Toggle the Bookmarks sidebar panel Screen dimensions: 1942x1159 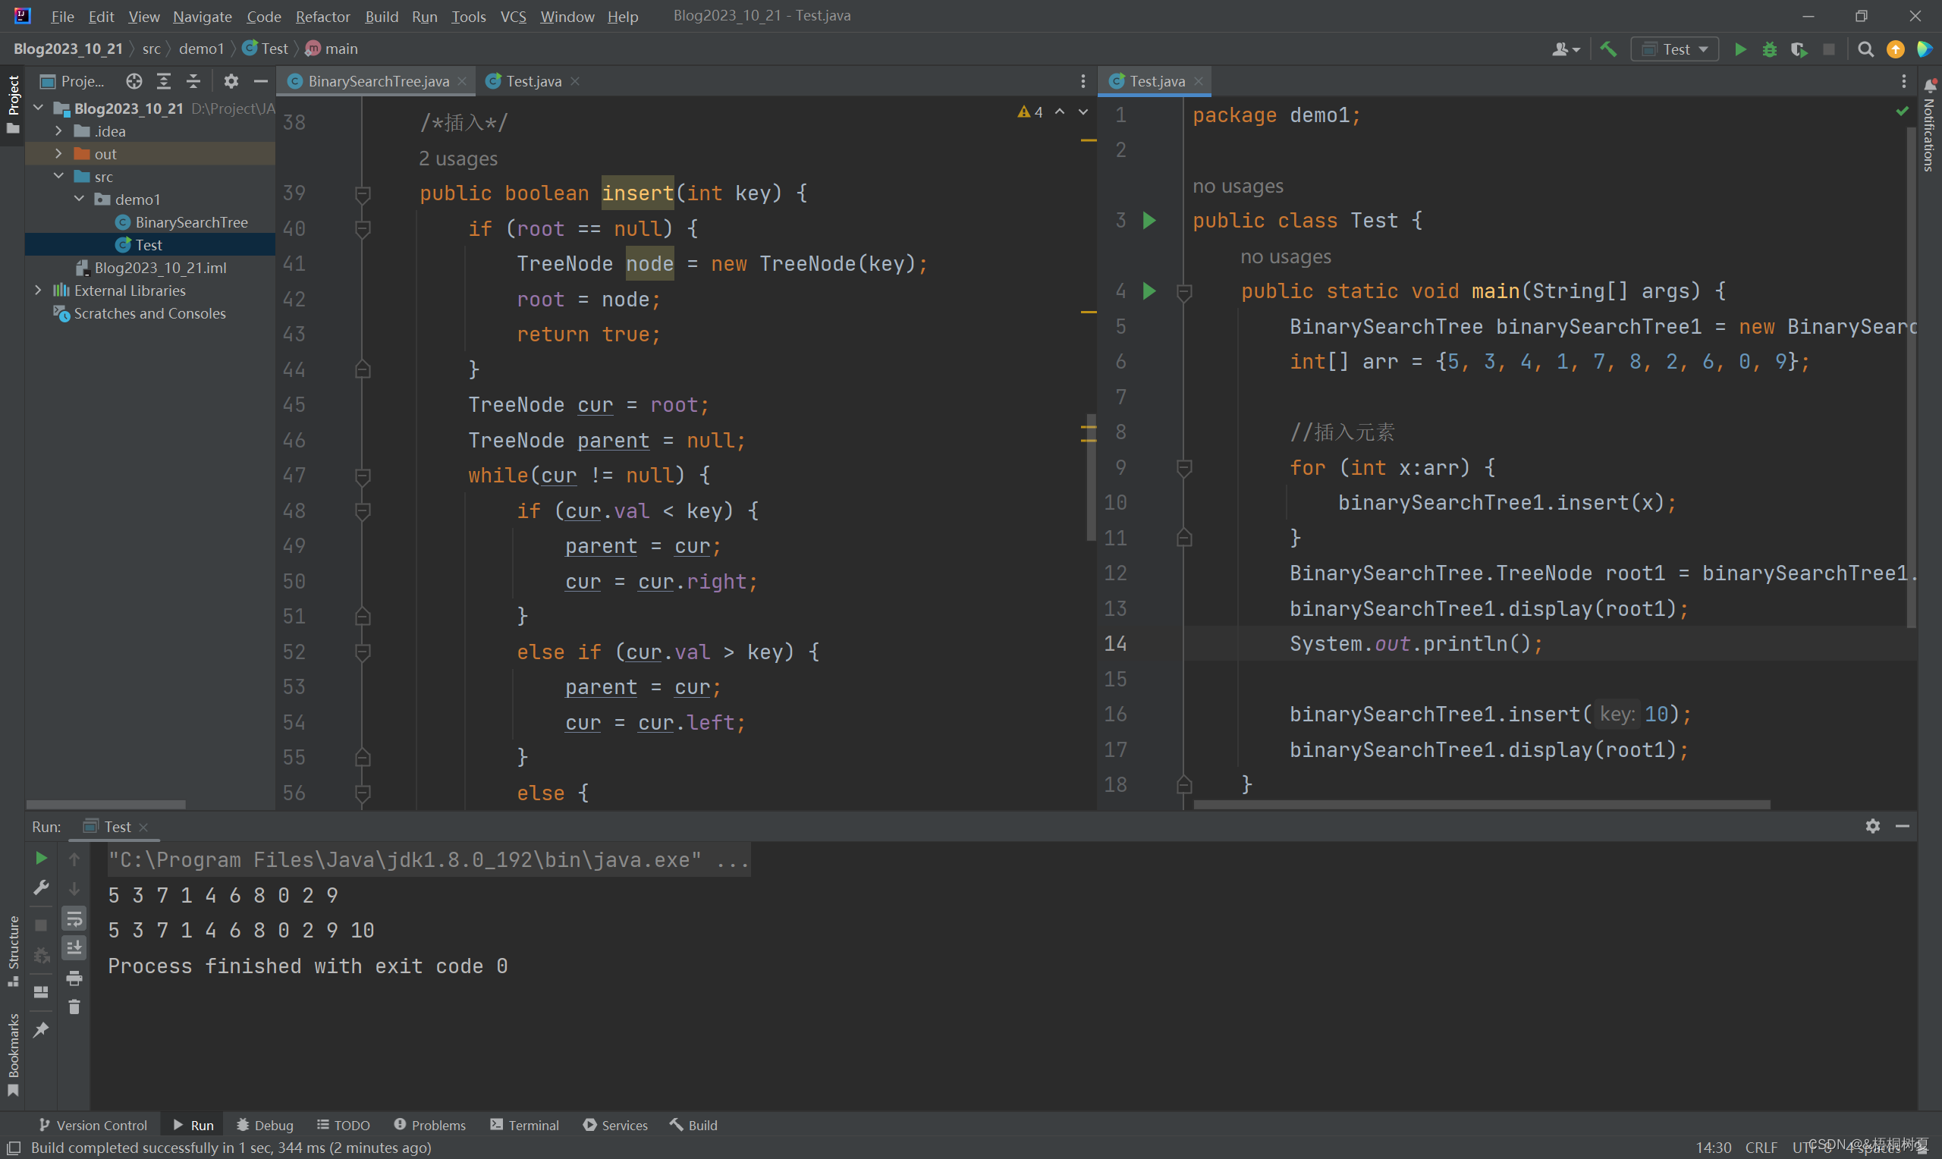click(12, 1054)
